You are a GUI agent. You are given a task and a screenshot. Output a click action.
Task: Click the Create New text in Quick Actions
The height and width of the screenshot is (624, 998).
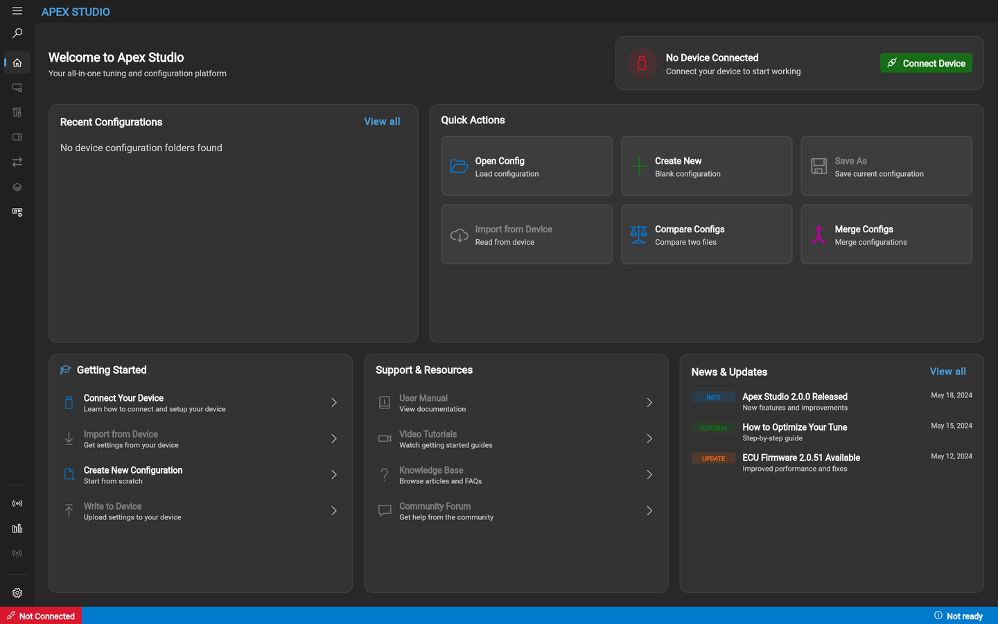[x=678, y=161]
